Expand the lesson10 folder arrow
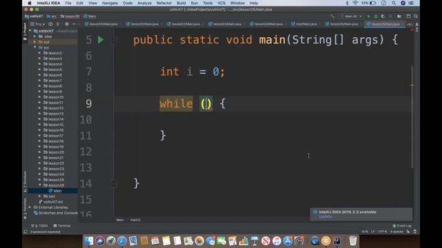 (x=40, y=97)
